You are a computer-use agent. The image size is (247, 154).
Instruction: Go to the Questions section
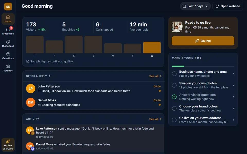8,56
